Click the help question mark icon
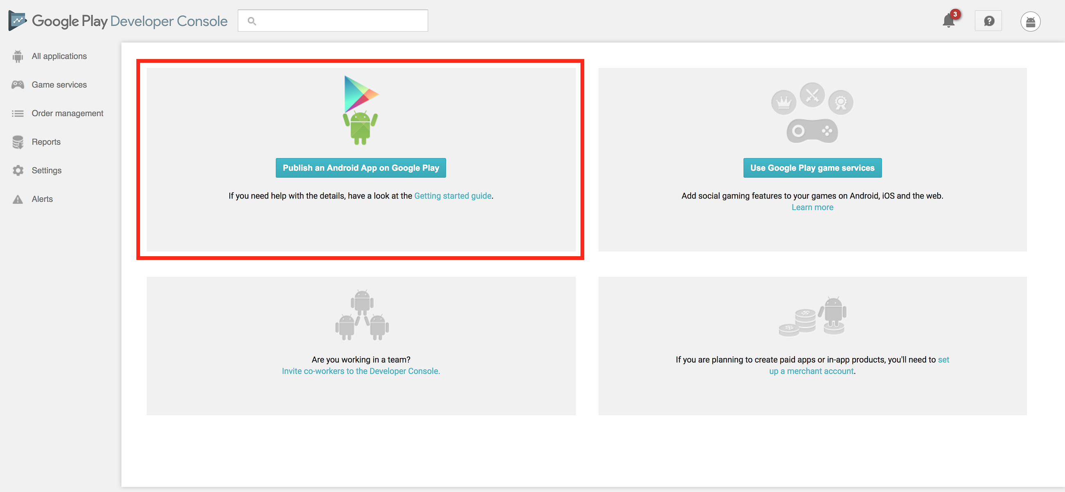1065x492 pixels. point(988,20)
